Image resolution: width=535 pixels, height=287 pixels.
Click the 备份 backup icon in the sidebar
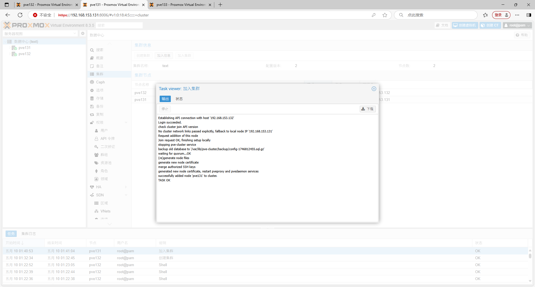point(92,107)
